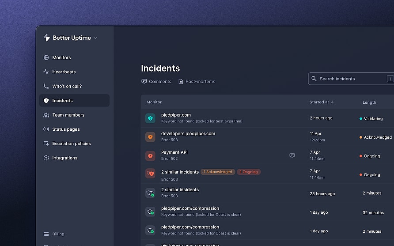
Task: Click the Escalation policies list icon
Action: [x=46, y=144]
